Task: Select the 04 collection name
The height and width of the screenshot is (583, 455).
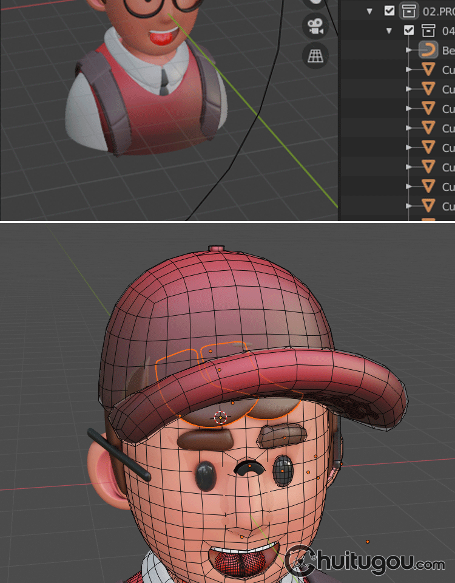Action: [448, 30]
